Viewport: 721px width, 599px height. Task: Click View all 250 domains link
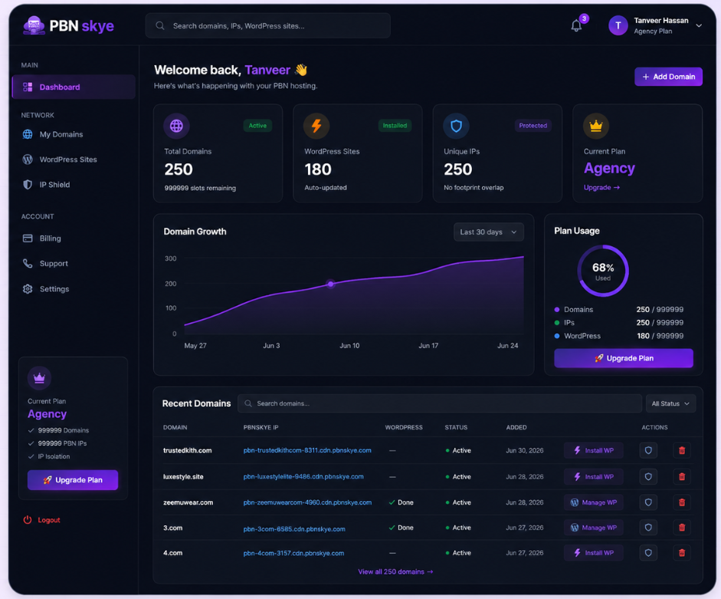(x=395, y=571)
